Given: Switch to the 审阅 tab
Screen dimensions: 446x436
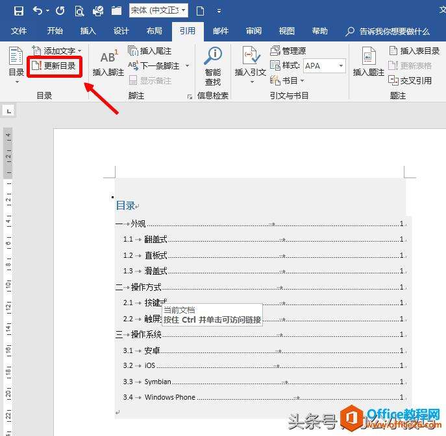Looking at the screenshot, I should [254, 30].
